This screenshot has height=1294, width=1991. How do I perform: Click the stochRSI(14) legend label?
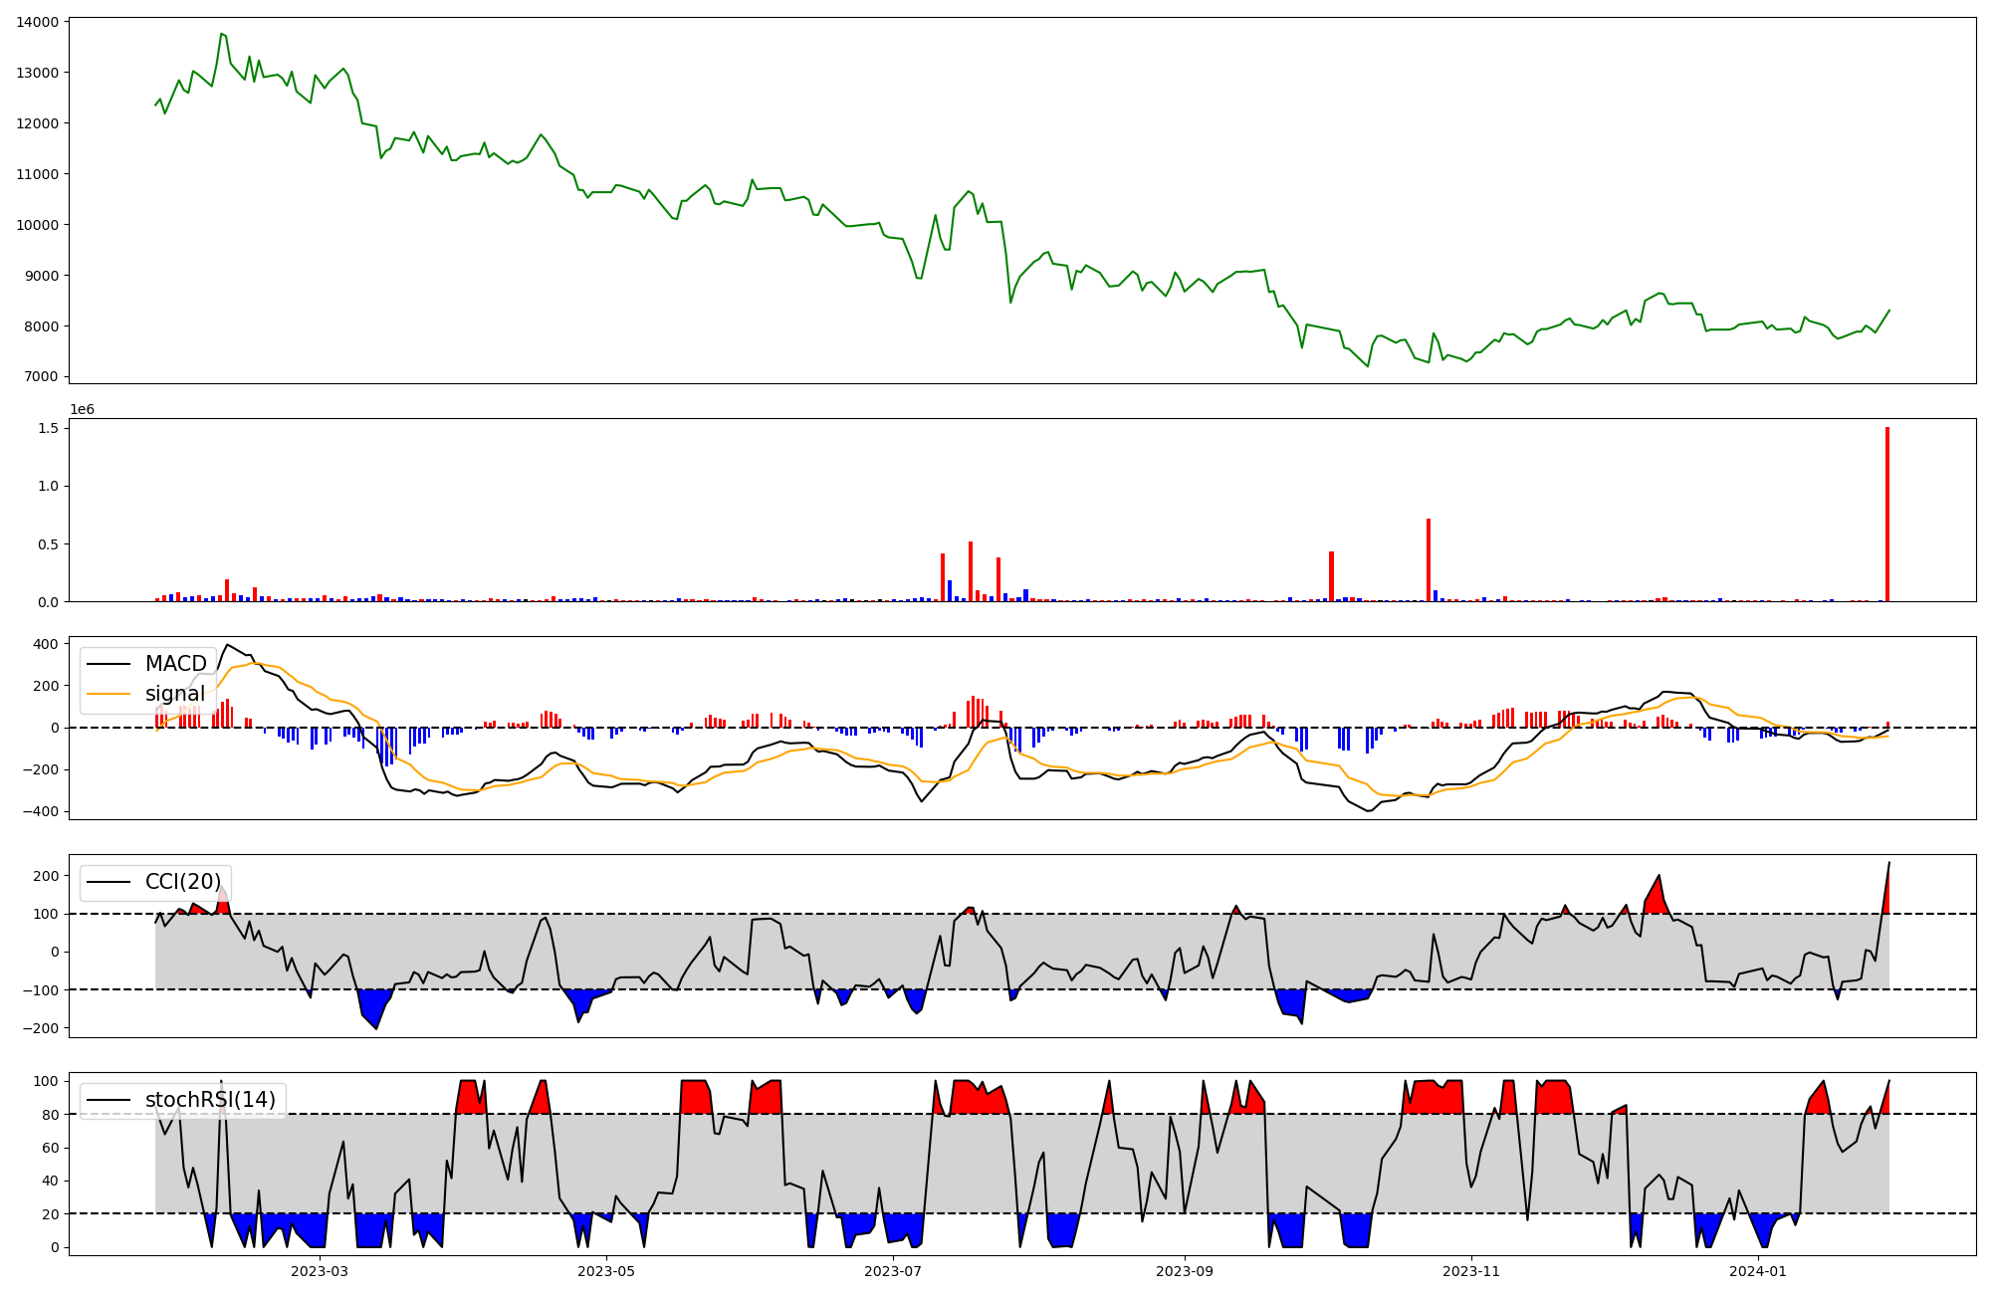tap(210, 1100)
